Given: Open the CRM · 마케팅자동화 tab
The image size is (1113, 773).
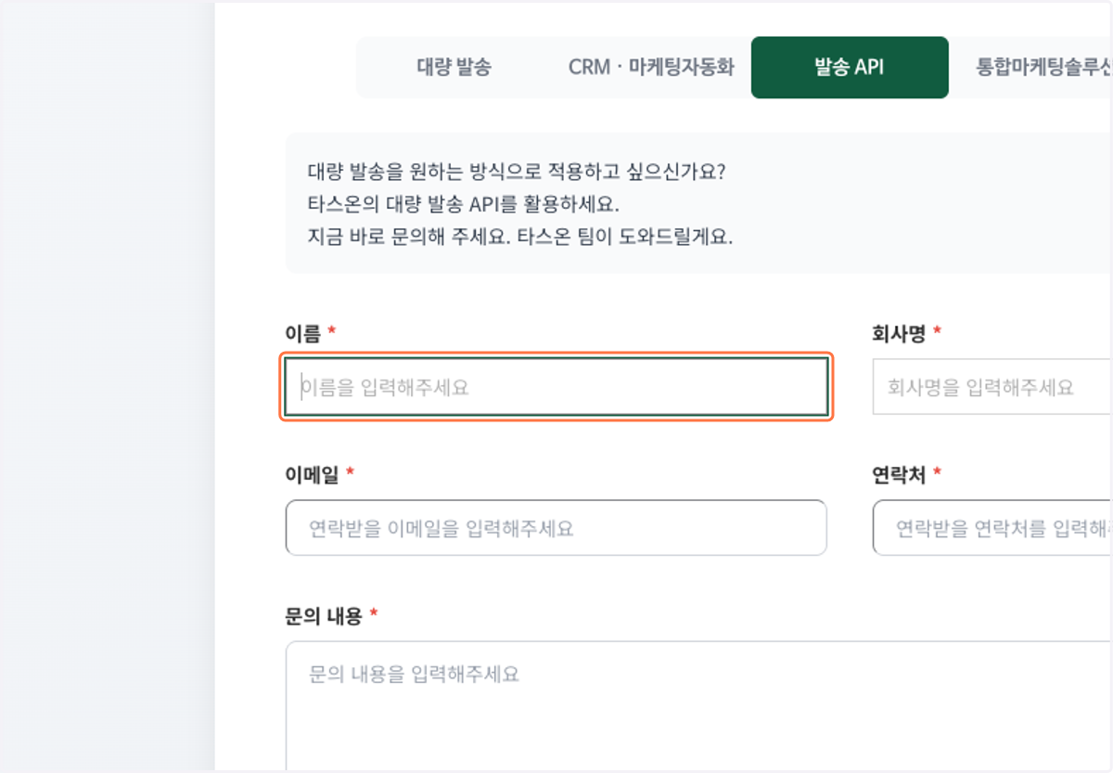Looking at the screenshot, I should (x=651, y=68).
